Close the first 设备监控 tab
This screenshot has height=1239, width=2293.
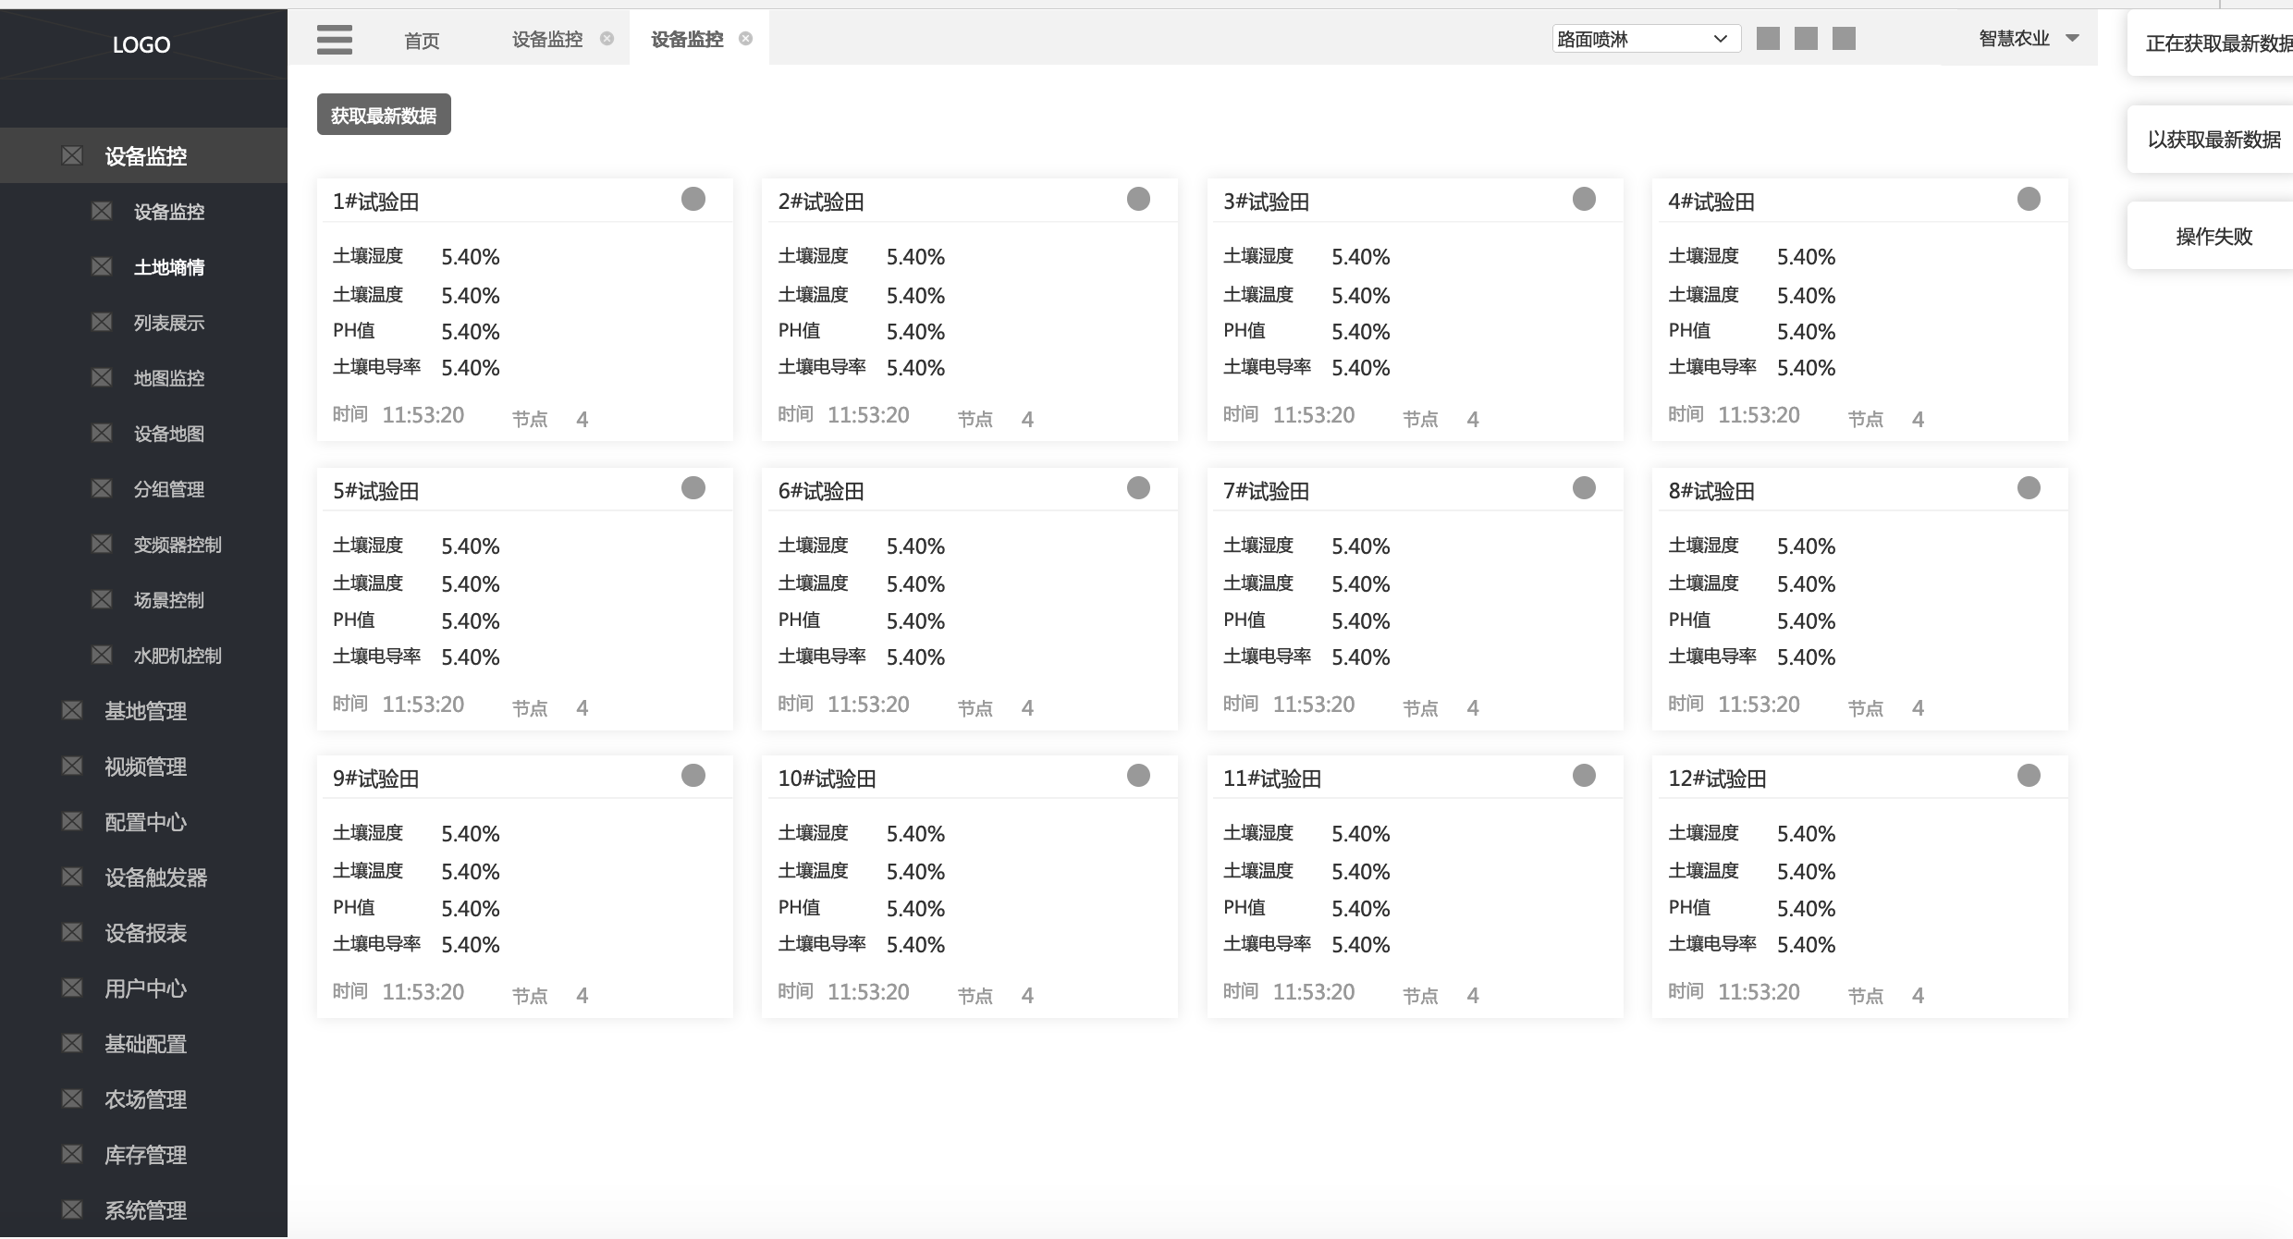click(x=607, y=39)
